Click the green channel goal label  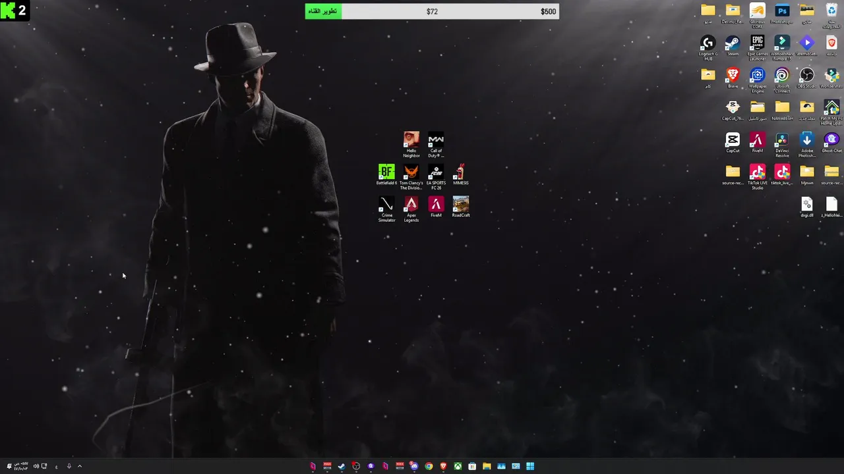coord(323,11)
